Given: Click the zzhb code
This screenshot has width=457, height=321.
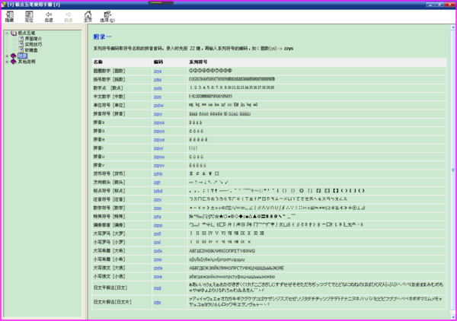Looking at the screenshot, I should (158, 173).
